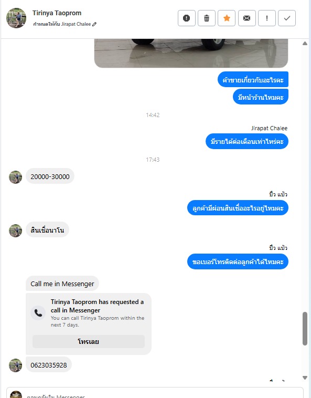The width and height of the screenshot is (311, 398).
Task: Click the spam report exclamation circle icon
Action: (187, 18)
